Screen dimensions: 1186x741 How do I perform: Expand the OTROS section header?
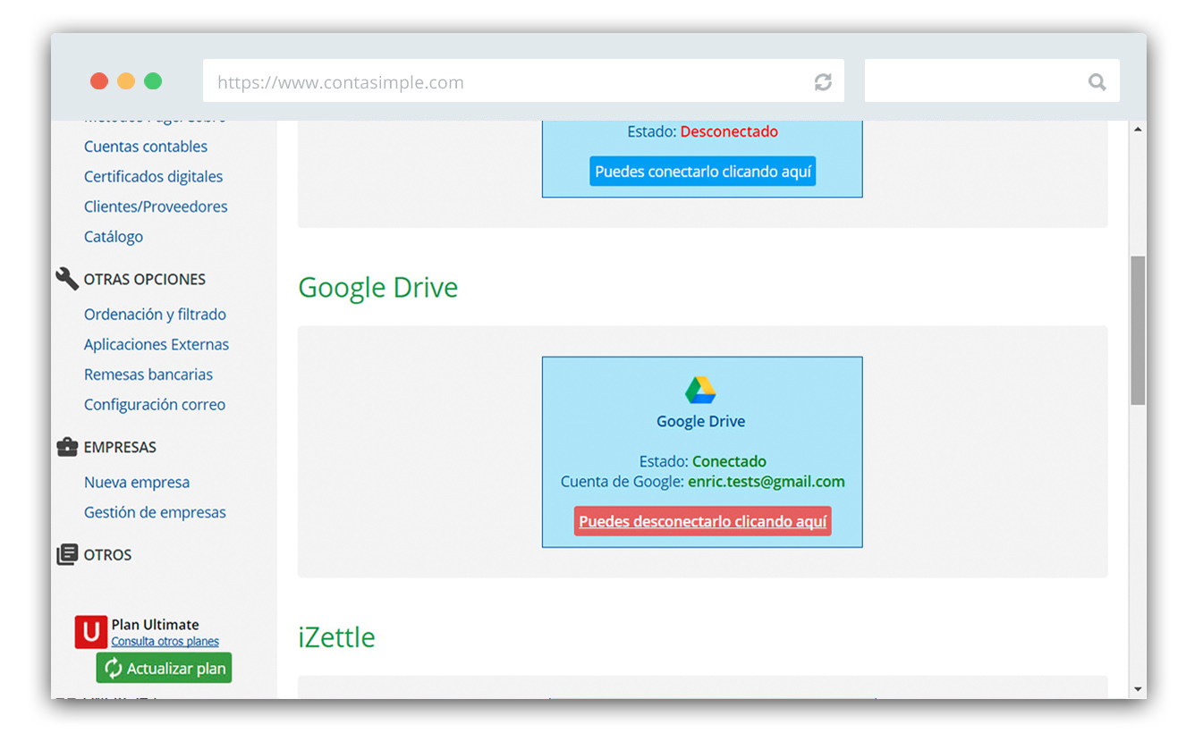pos(107,555)
